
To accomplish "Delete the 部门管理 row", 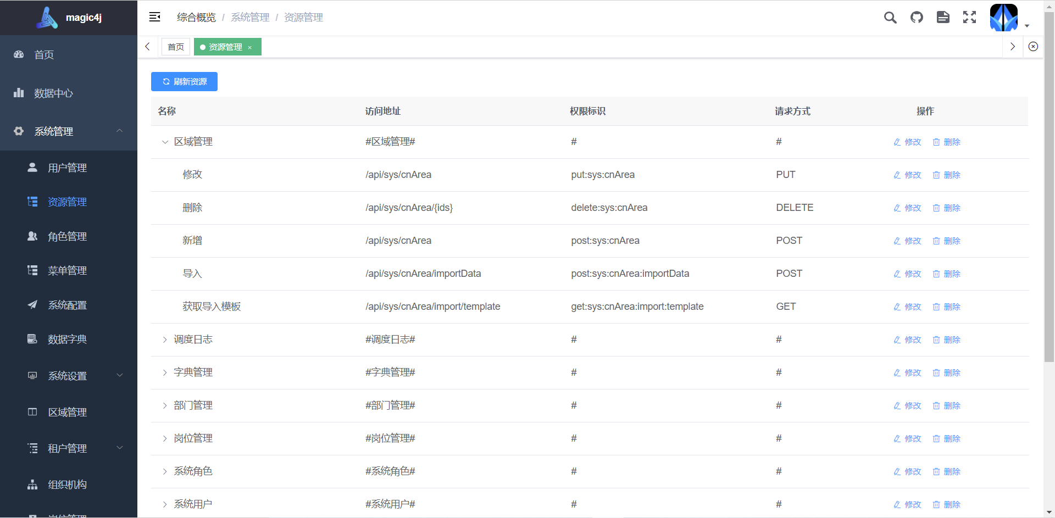I will click(946, 405).
